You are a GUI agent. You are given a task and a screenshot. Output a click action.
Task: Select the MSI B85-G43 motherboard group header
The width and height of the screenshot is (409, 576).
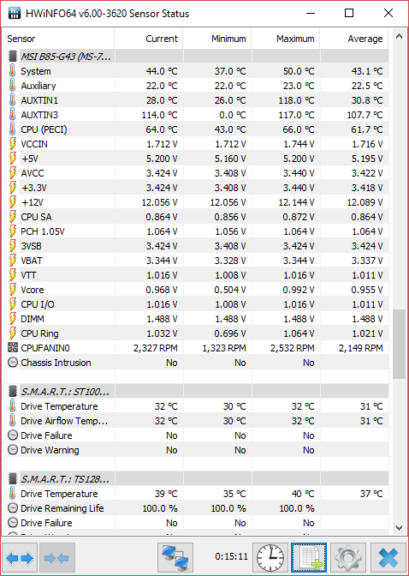click(x=198, y=57)
